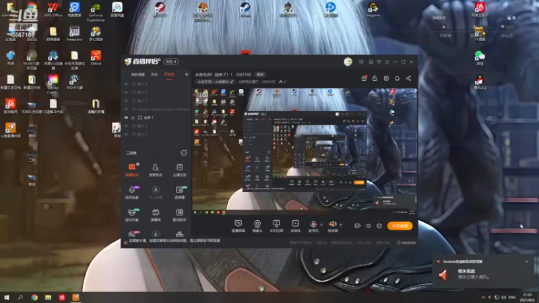This screenshot has width=539, height=303.
Task: Open the hamburger menu in title bar
Action: pyautogui.click(x=387, y=62)
